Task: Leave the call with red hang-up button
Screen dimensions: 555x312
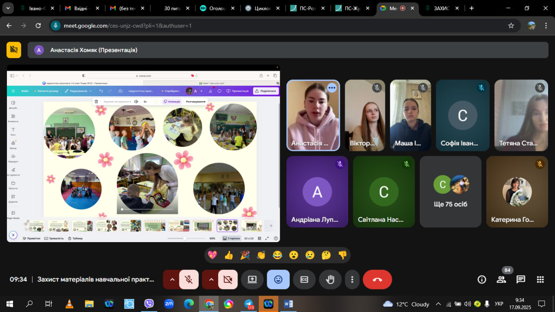Action: pyautogui.click(x=377, y=279)
